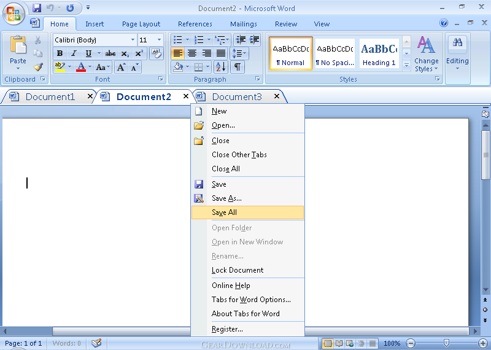
Task: Click the Zoom Out minus button
Action: point(411,343)
